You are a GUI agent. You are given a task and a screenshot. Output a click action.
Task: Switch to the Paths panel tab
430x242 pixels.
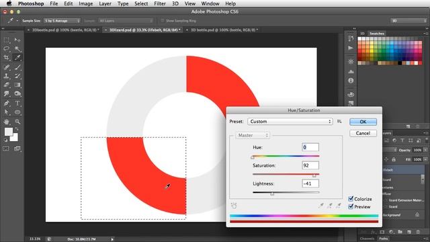pyautogui.click(x=384, y=239)
